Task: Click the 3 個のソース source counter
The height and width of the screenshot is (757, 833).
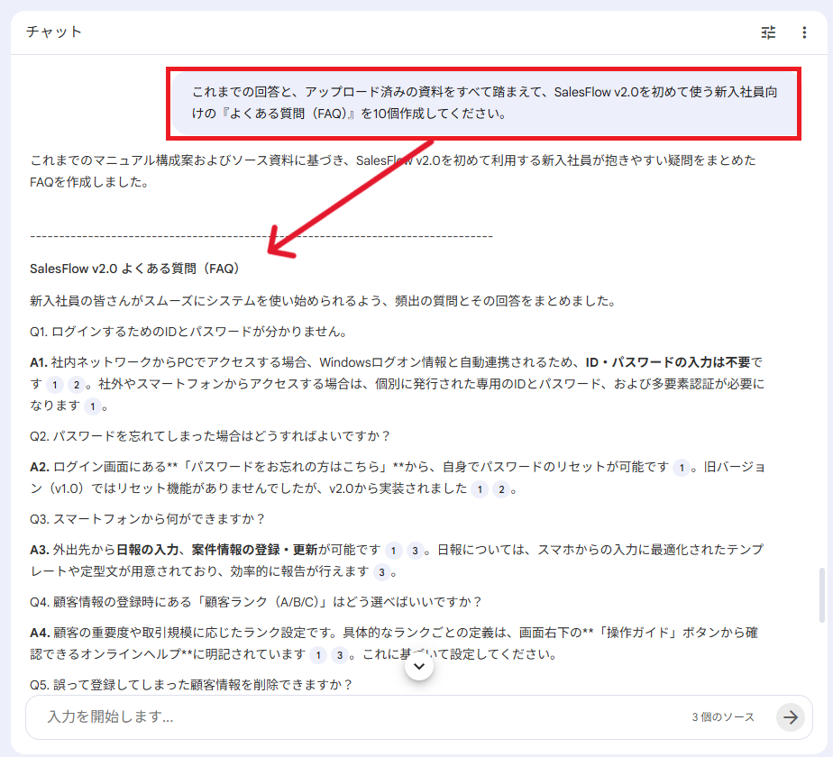Action: click(x=722, y=717)
